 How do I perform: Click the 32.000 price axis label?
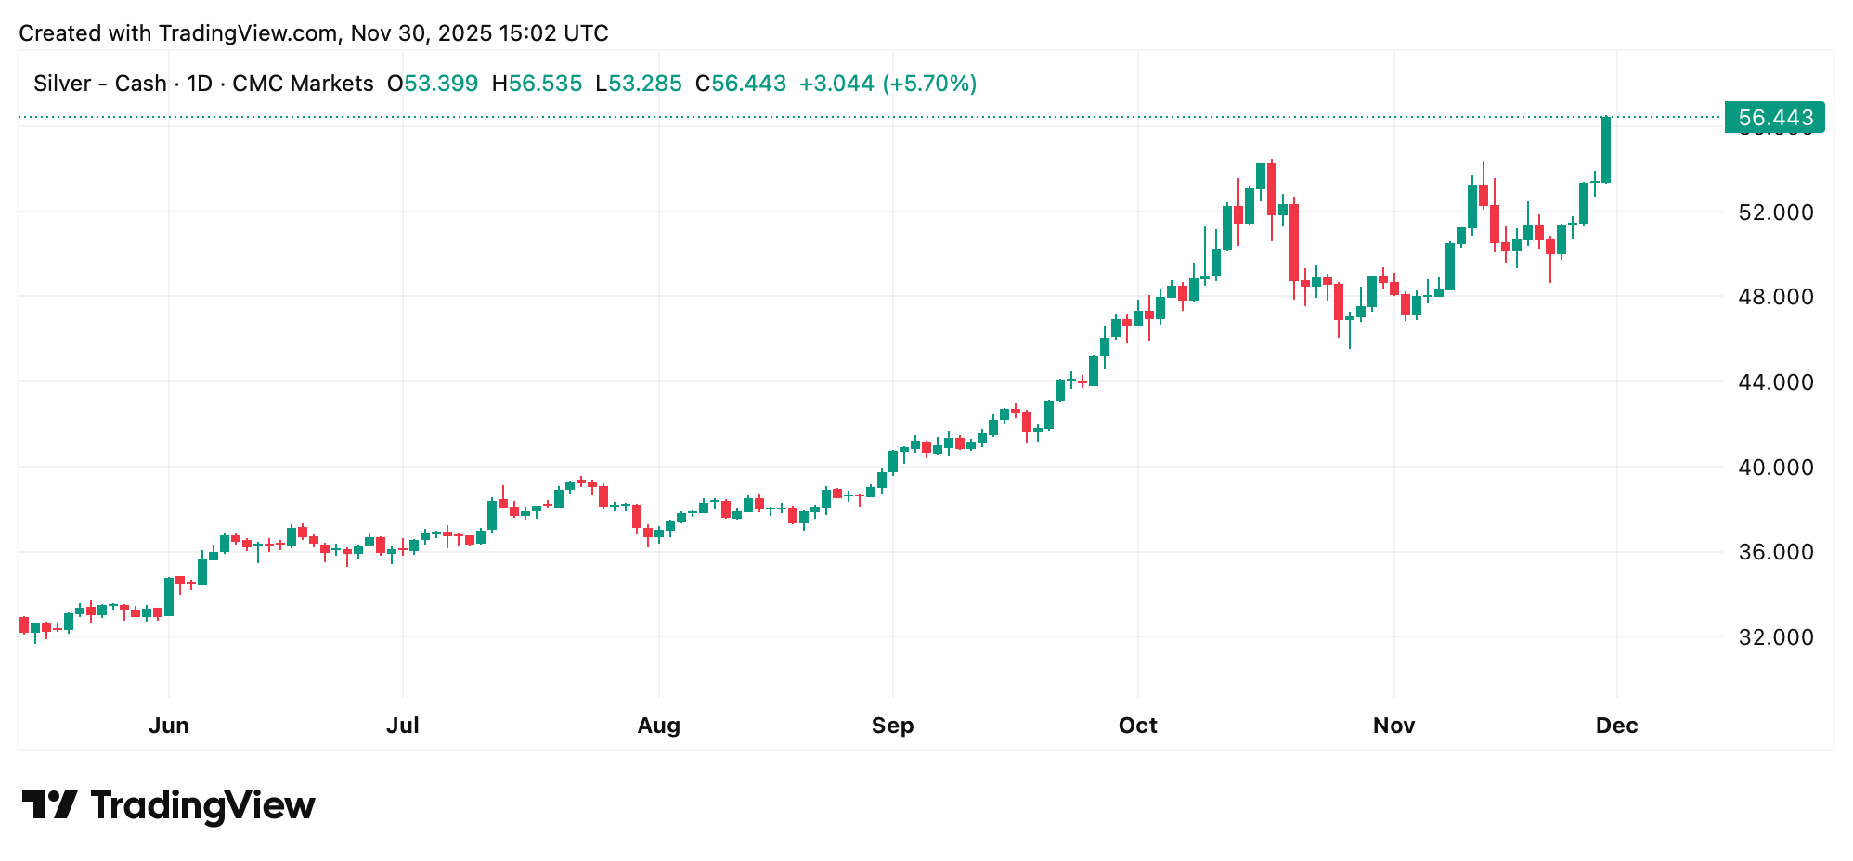pos(1775,637)
